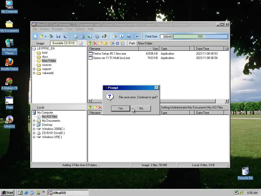Open the File menu
The width and height of the screenshot is (261, 196).
coord(35,29)
